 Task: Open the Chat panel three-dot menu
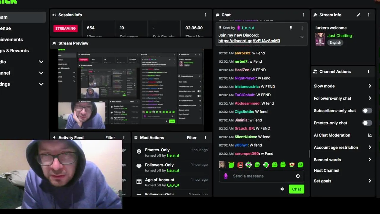[303, 15]
